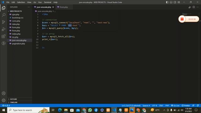Screen dimensions: 201x113
Task: Open the Terminal menu
Action: point(47,2)
